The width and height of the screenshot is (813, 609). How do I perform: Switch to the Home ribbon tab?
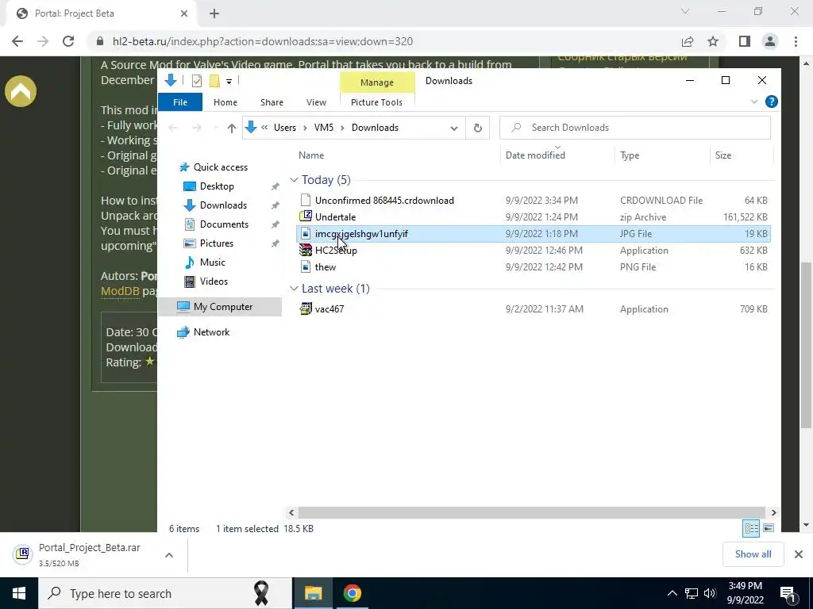coord(225,102)
